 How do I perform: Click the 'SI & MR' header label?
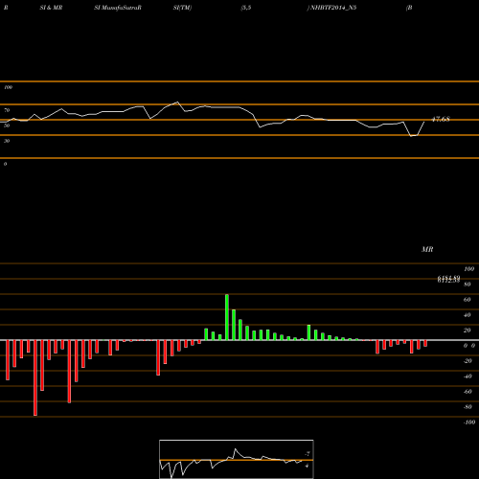pos(51,8)
